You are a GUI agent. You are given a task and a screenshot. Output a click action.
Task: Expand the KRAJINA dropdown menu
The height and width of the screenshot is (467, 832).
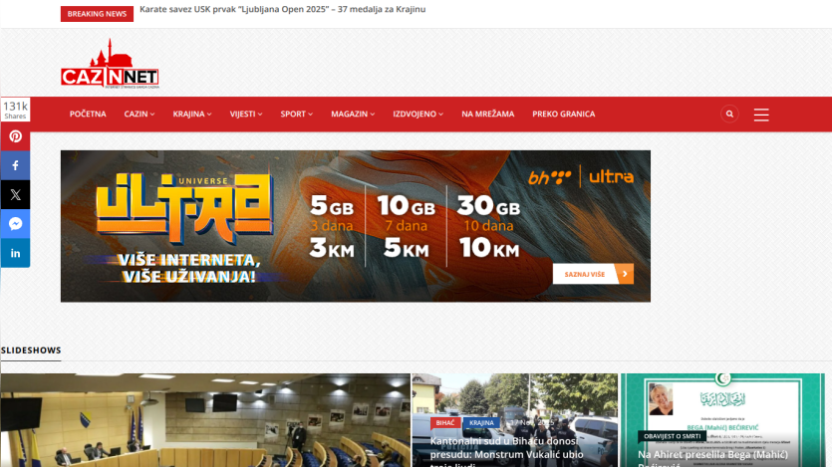pos(192,114)
